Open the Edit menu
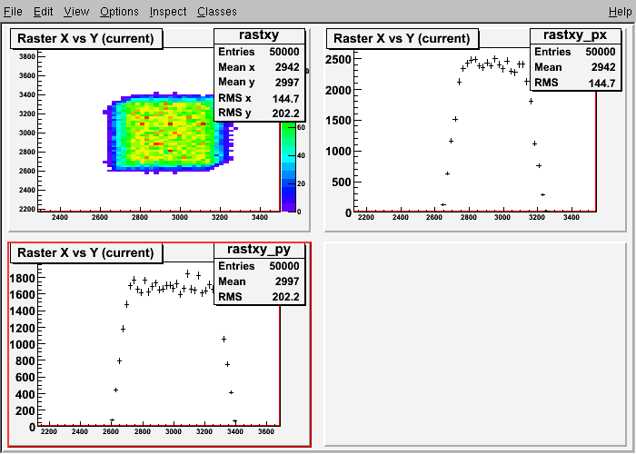 click(43, 11)
